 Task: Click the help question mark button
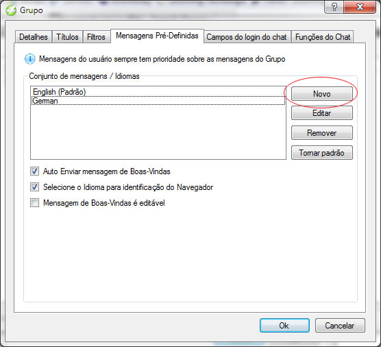pos(334,8)
